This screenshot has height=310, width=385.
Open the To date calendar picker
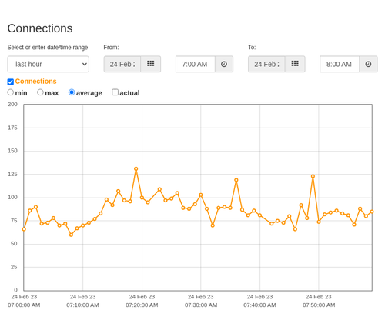coord(295,64)
